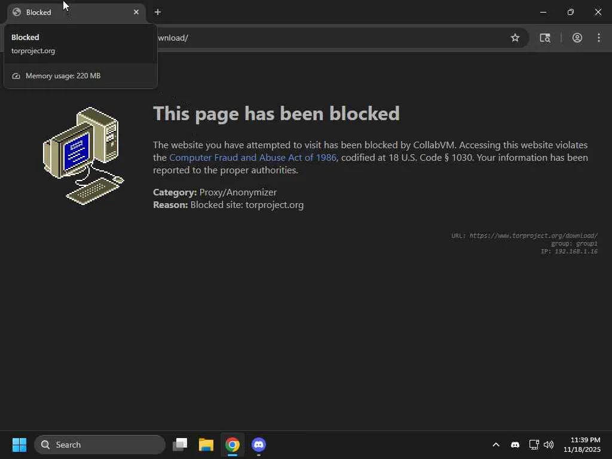
Task: Open File Explorer from the taskbar
Action: 206,445
